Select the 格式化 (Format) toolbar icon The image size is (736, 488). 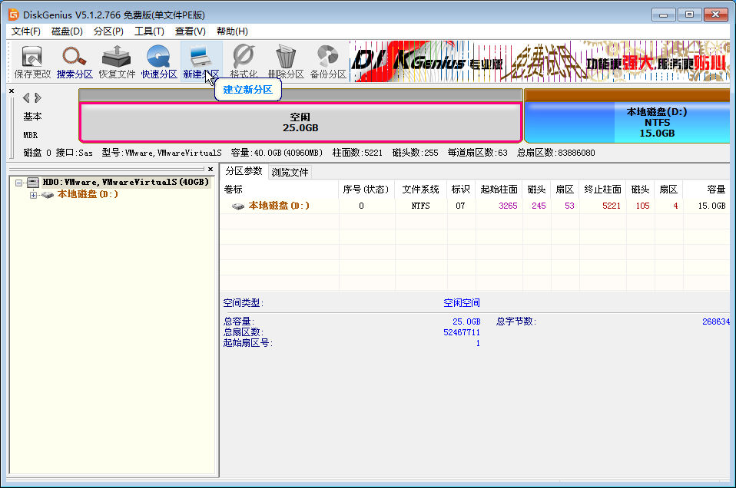coord(244,61)
